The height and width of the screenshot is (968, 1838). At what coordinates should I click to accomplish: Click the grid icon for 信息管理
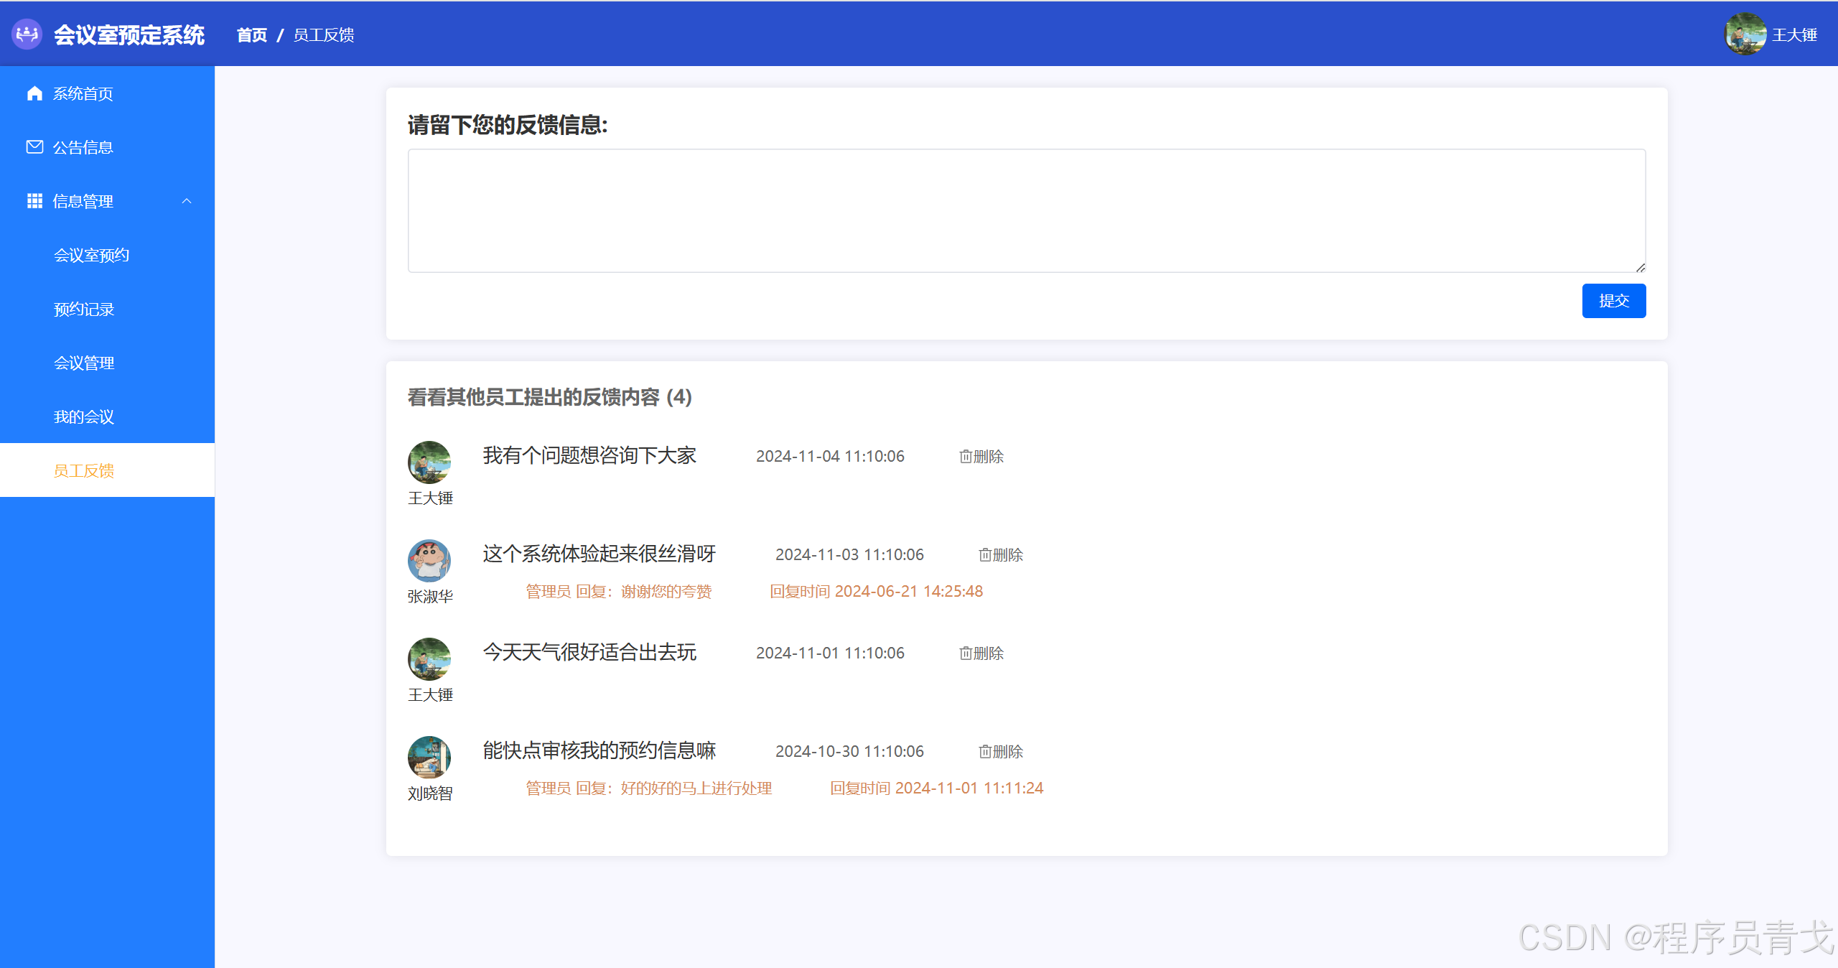(34, 201)
